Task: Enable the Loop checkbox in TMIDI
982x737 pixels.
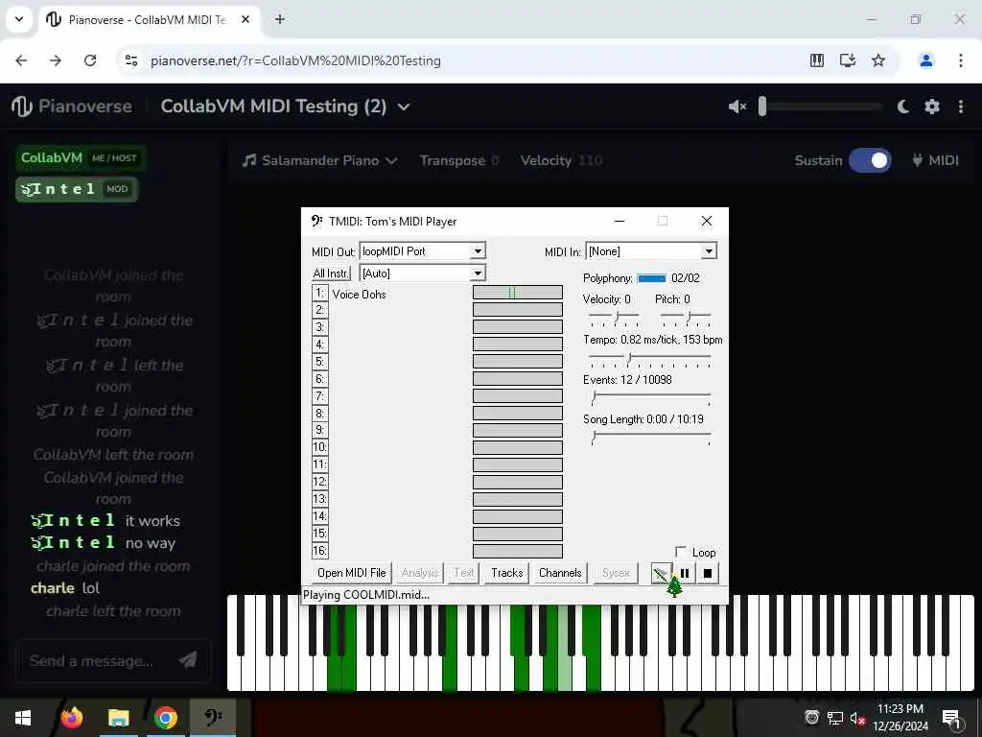Action: (x=681, y=552)
